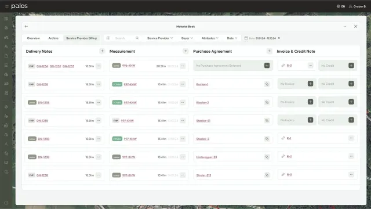Open options for invoice R-2
371x209 pixels.
(351, 156)
